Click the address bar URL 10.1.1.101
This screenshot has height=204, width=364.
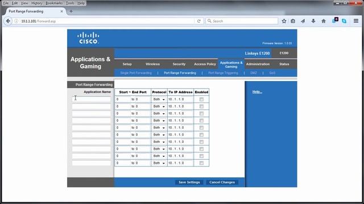click(x=28, y=21)
